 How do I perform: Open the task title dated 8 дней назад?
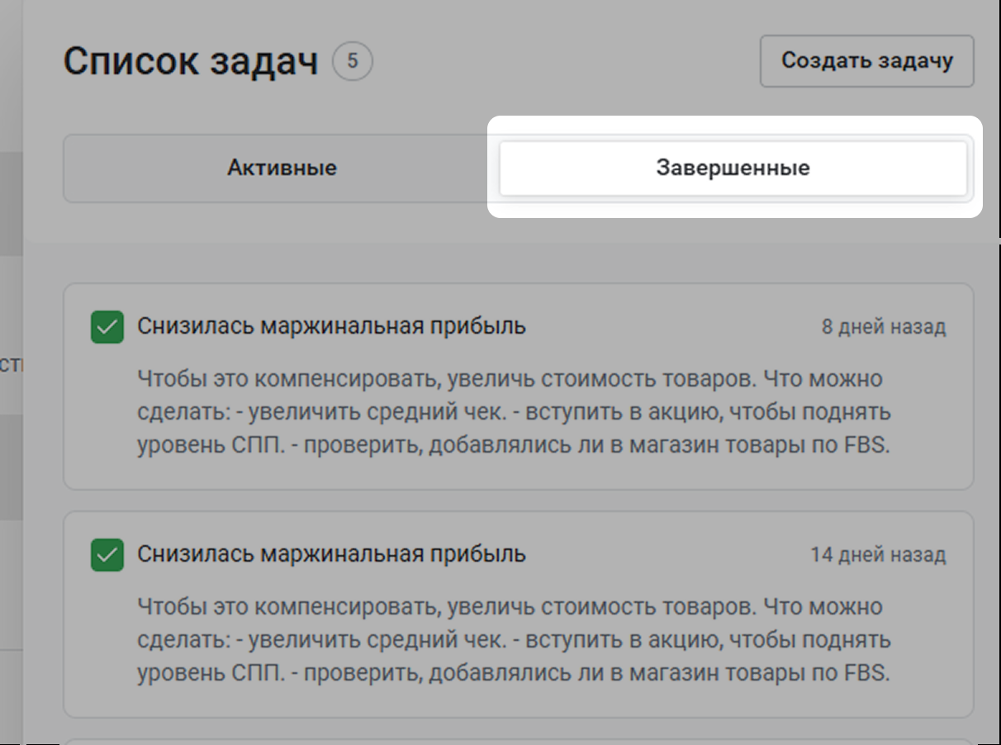click(x=331, y=326)
